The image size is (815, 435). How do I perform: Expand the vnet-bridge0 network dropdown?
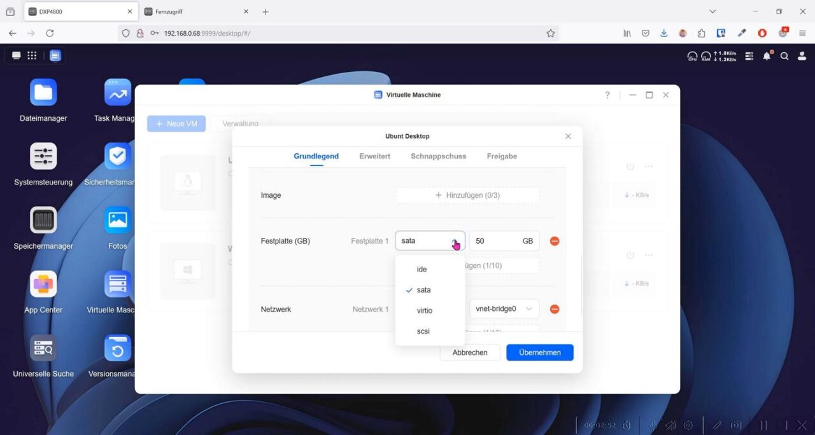tap(504, 309)
